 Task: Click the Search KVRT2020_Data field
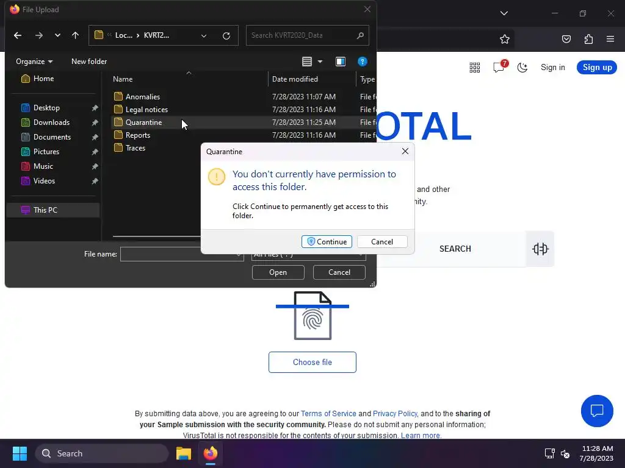[308, 35]
